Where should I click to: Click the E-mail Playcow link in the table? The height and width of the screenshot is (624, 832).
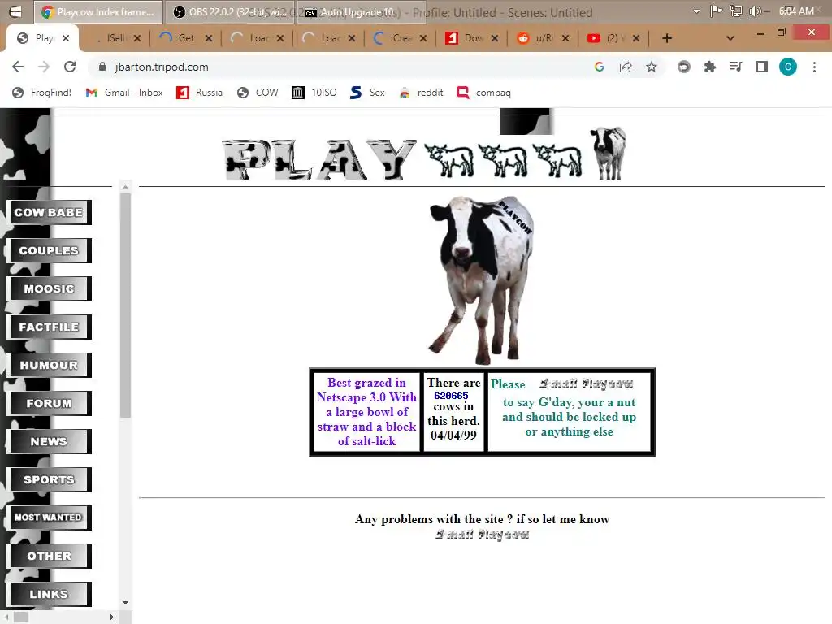tap(586, 383)
